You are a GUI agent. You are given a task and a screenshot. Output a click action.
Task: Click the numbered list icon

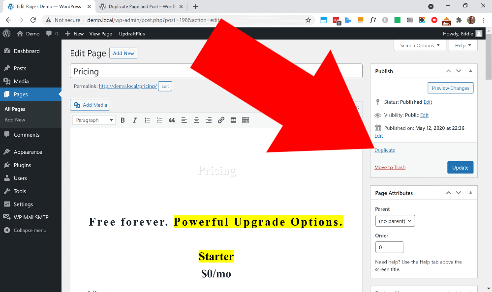point(159,120)
